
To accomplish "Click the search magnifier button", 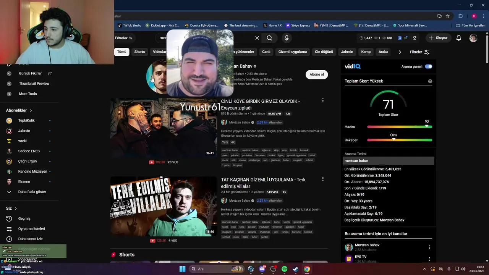I will click(x=270, y=38).
